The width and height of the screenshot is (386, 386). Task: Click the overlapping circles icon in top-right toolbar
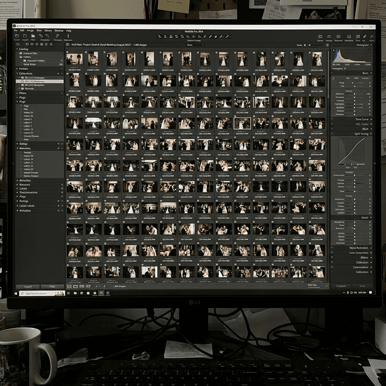[x=329, y=36]
